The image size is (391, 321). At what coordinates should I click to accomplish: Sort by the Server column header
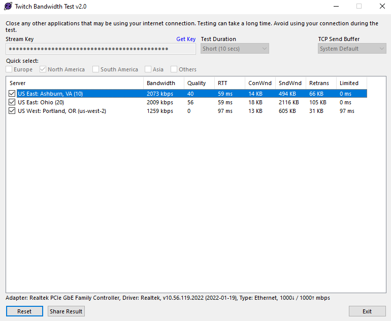tap(75, 83)
